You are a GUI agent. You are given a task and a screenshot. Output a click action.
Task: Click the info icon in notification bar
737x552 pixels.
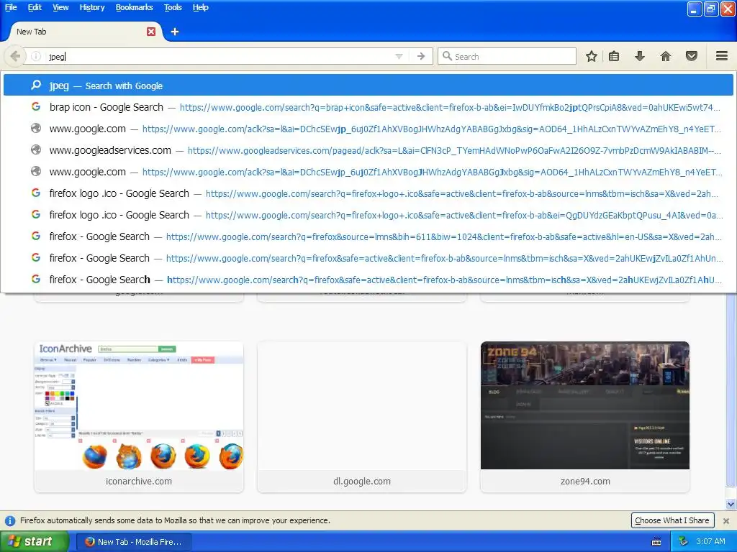9,520
